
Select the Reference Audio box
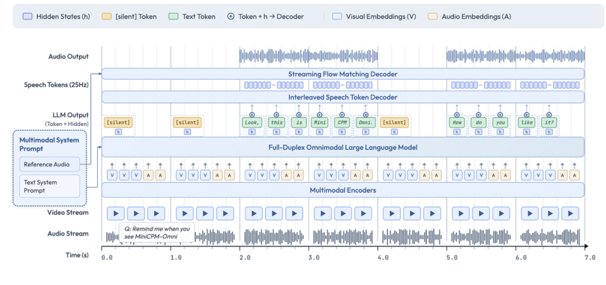(x=49, y=165)
